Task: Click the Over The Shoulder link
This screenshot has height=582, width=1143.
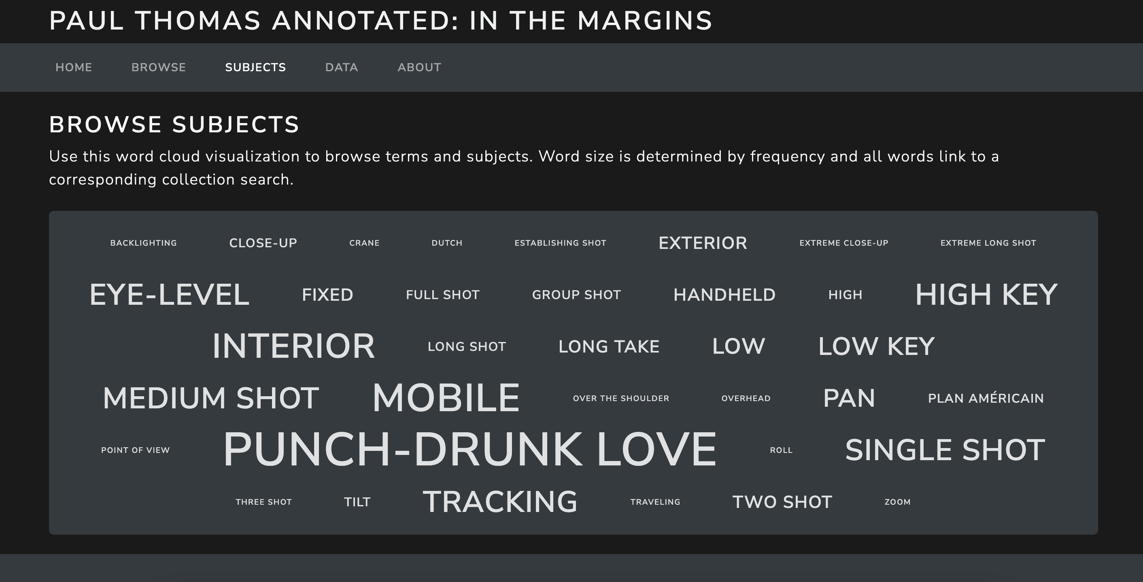Action: tap(621, 398)
